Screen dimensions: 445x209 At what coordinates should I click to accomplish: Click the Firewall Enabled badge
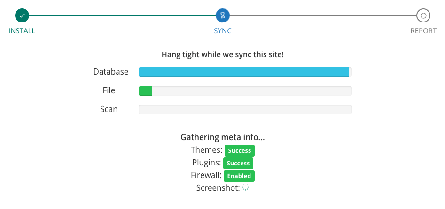click(x=239, y=176)
